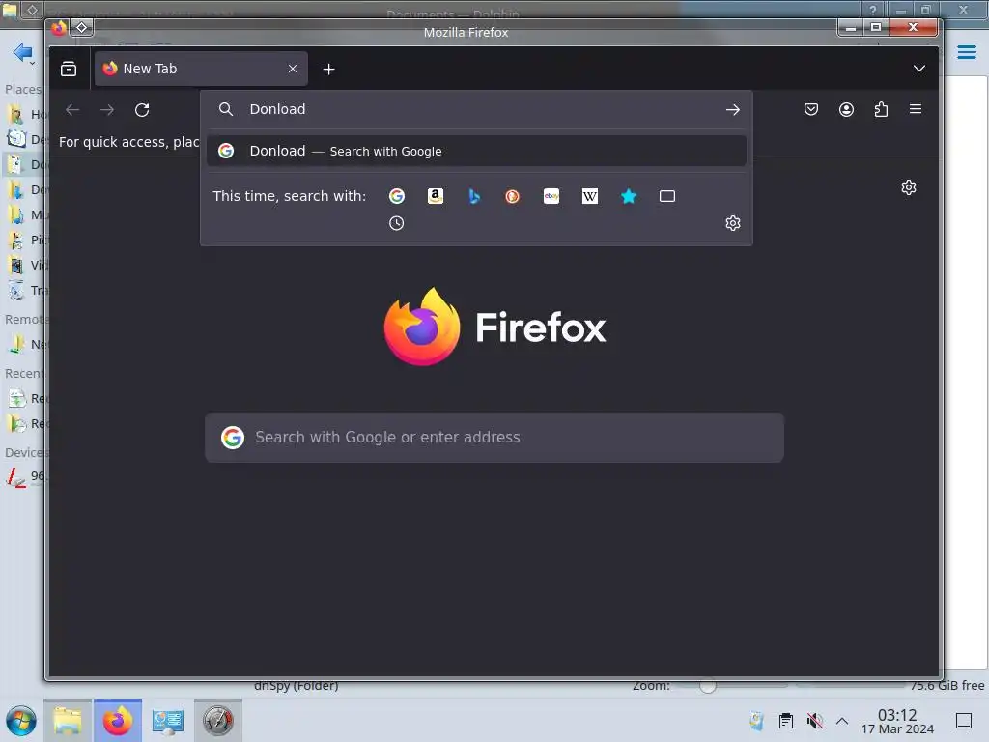
Task: Open search settings gear in dropdown
Action: (732, 223)
